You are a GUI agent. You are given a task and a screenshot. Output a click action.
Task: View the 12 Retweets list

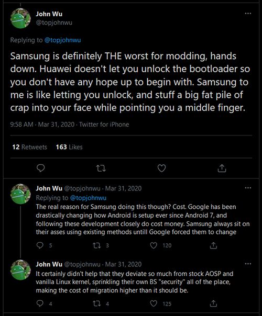[29, 147]
